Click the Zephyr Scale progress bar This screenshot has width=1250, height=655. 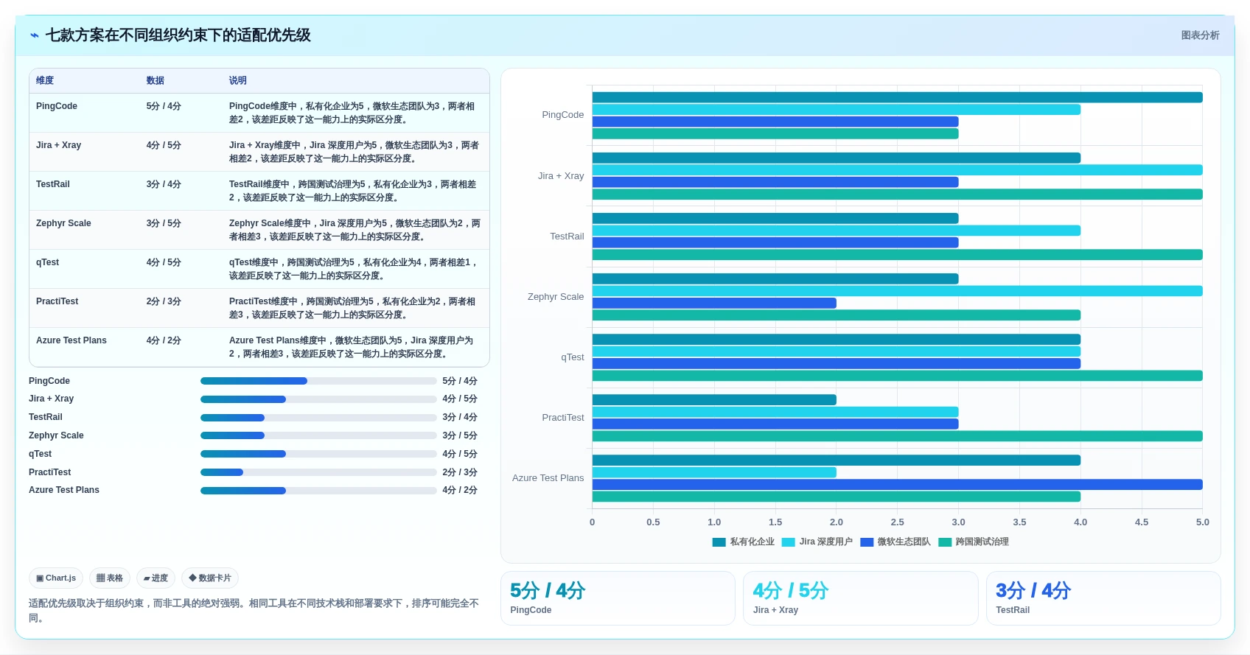coord(318,435)
